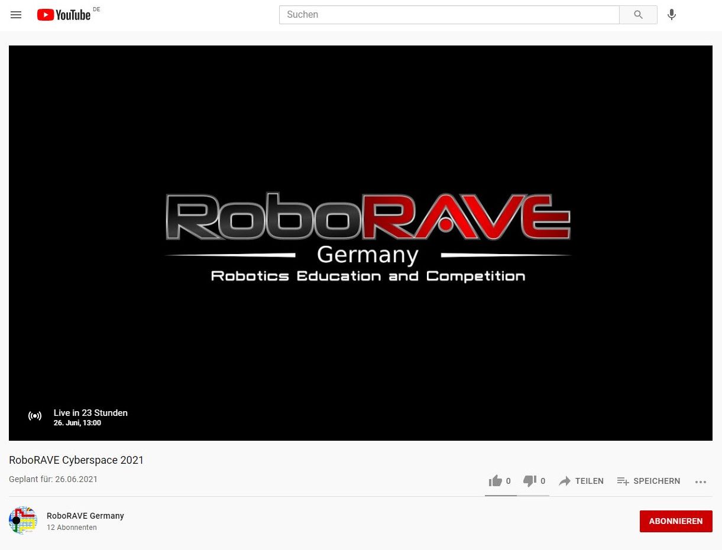722x550 pixels.
Task: Click the 'Live in 23 Stunden' text
Action: tap(90, 413)
